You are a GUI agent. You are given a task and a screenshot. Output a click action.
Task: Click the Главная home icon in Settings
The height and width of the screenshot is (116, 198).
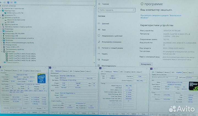[99, 4]
